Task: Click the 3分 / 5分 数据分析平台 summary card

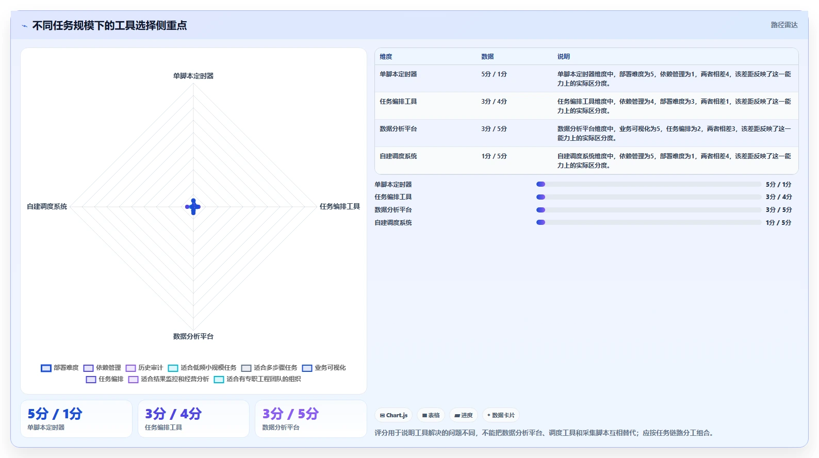Action: tap(311, 419)
